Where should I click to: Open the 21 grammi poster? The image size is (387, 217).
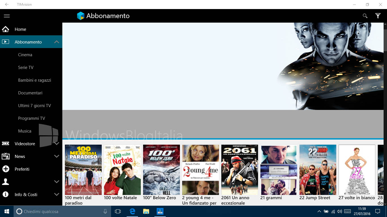pyautogui.click(x=279, y=170)
